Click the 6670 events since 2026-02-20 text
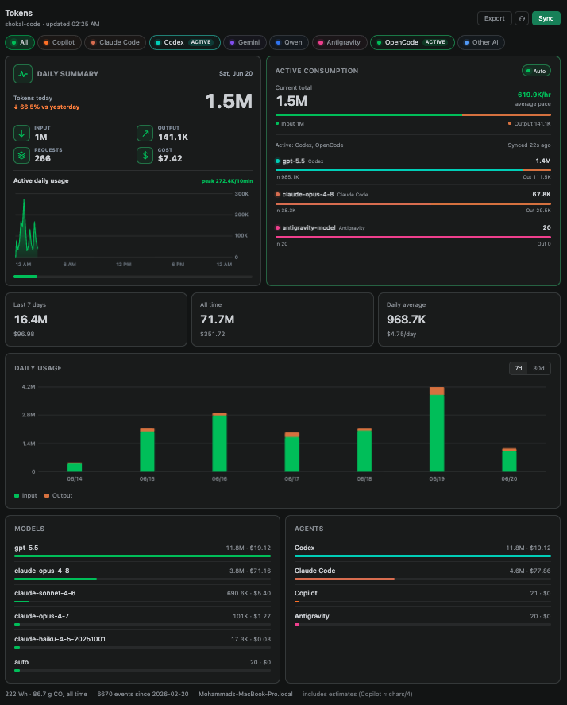567x705 pixels. tap(143, 694)
